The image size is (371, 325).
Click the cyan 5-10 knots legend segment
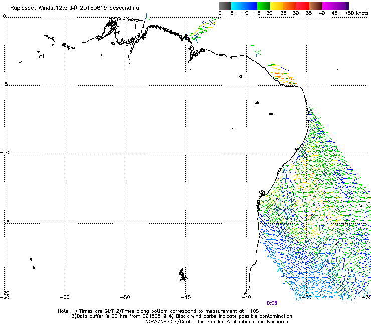(238, 6)
